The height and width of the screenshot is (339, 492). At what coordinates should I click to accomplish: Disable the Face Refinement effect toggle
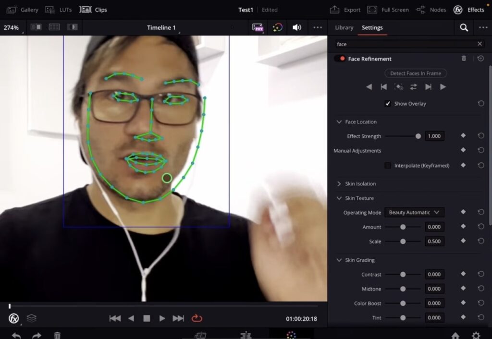tap(340, 59)
